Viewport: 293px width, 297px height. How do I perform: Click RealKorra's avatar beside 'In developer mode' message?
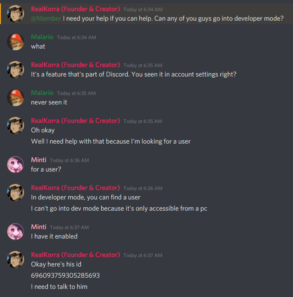[15, 193]
